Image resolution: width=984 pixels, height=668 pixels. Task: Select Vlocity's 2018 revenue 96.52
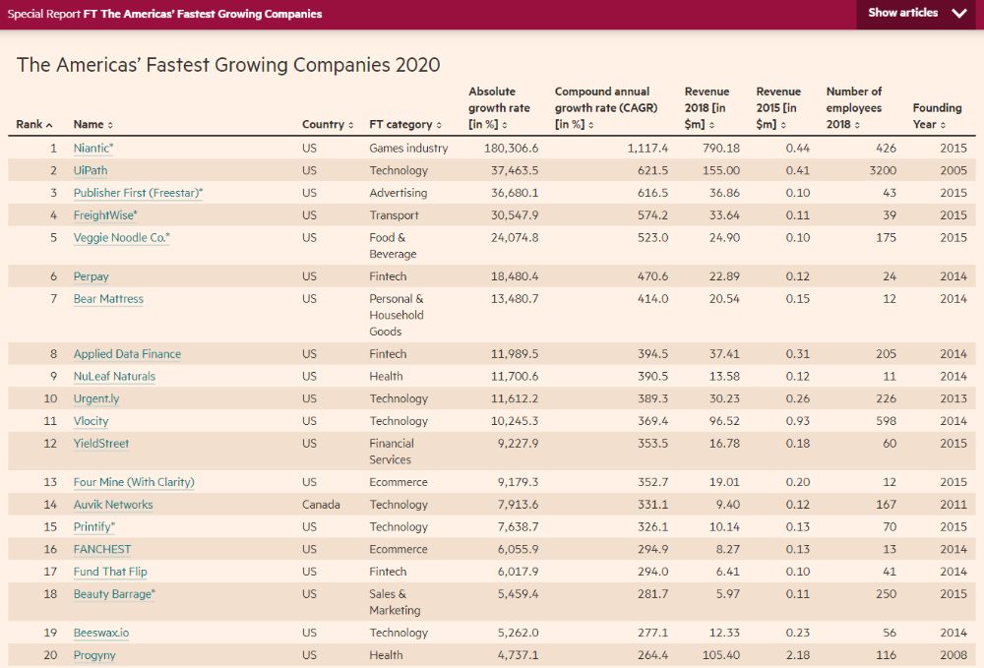pyautogui.click(x=724, y=421)
